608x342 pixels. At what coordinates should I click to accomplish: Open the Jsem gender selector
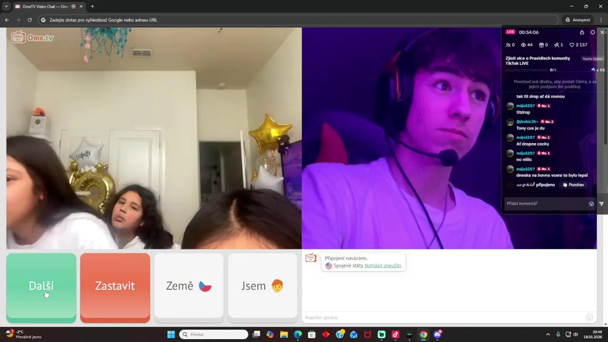click(x=263, y=286)
